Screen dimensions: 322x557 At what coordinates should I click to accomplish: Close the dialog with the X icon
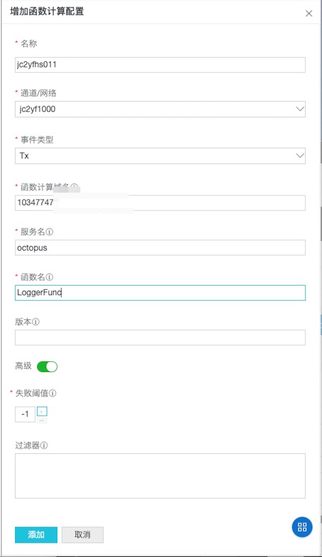tap(309, 13)
